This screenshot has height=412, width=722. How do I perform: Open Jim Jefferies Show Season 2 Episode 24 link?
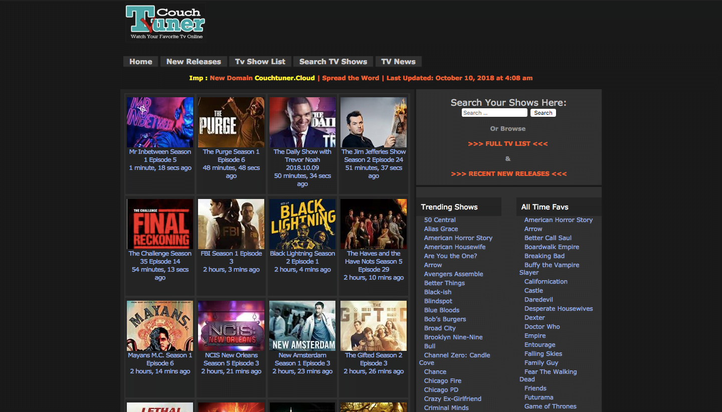tap(374, 156)
